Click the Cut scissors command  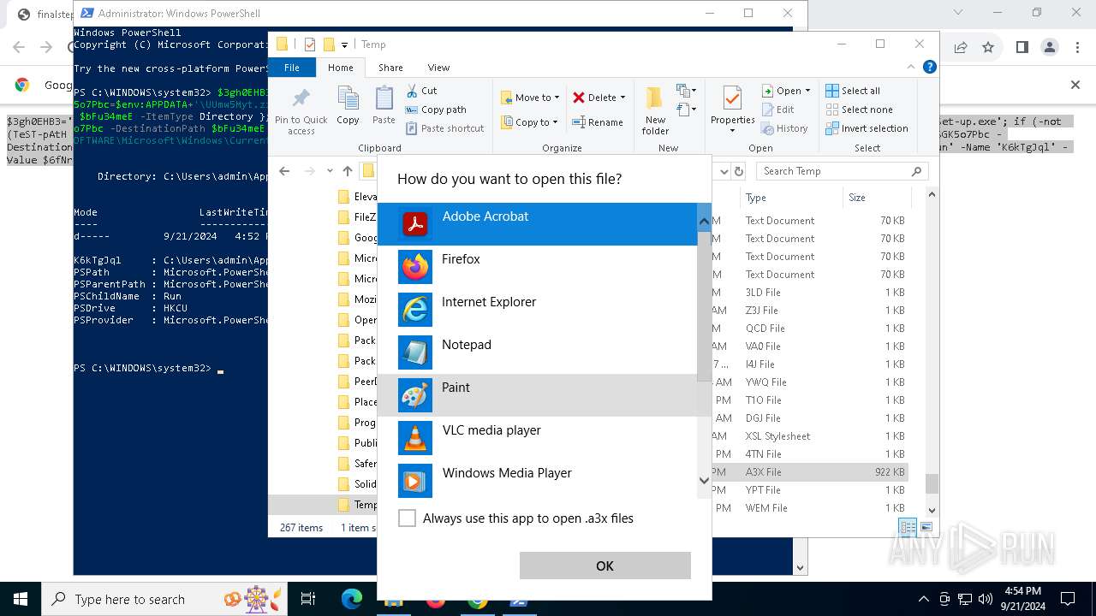click(421, 90)
